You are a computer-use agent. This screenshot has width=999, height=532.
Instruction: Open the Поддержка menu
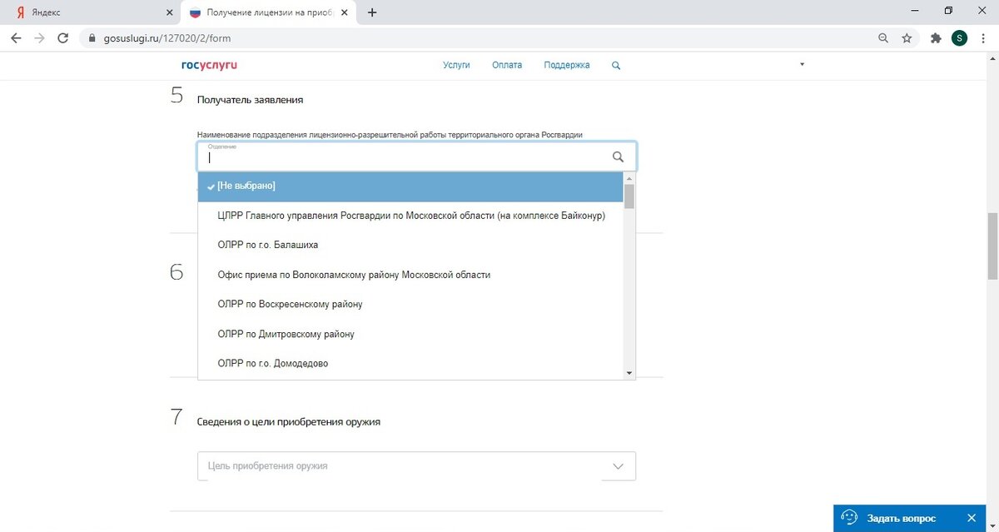(567, 65)
